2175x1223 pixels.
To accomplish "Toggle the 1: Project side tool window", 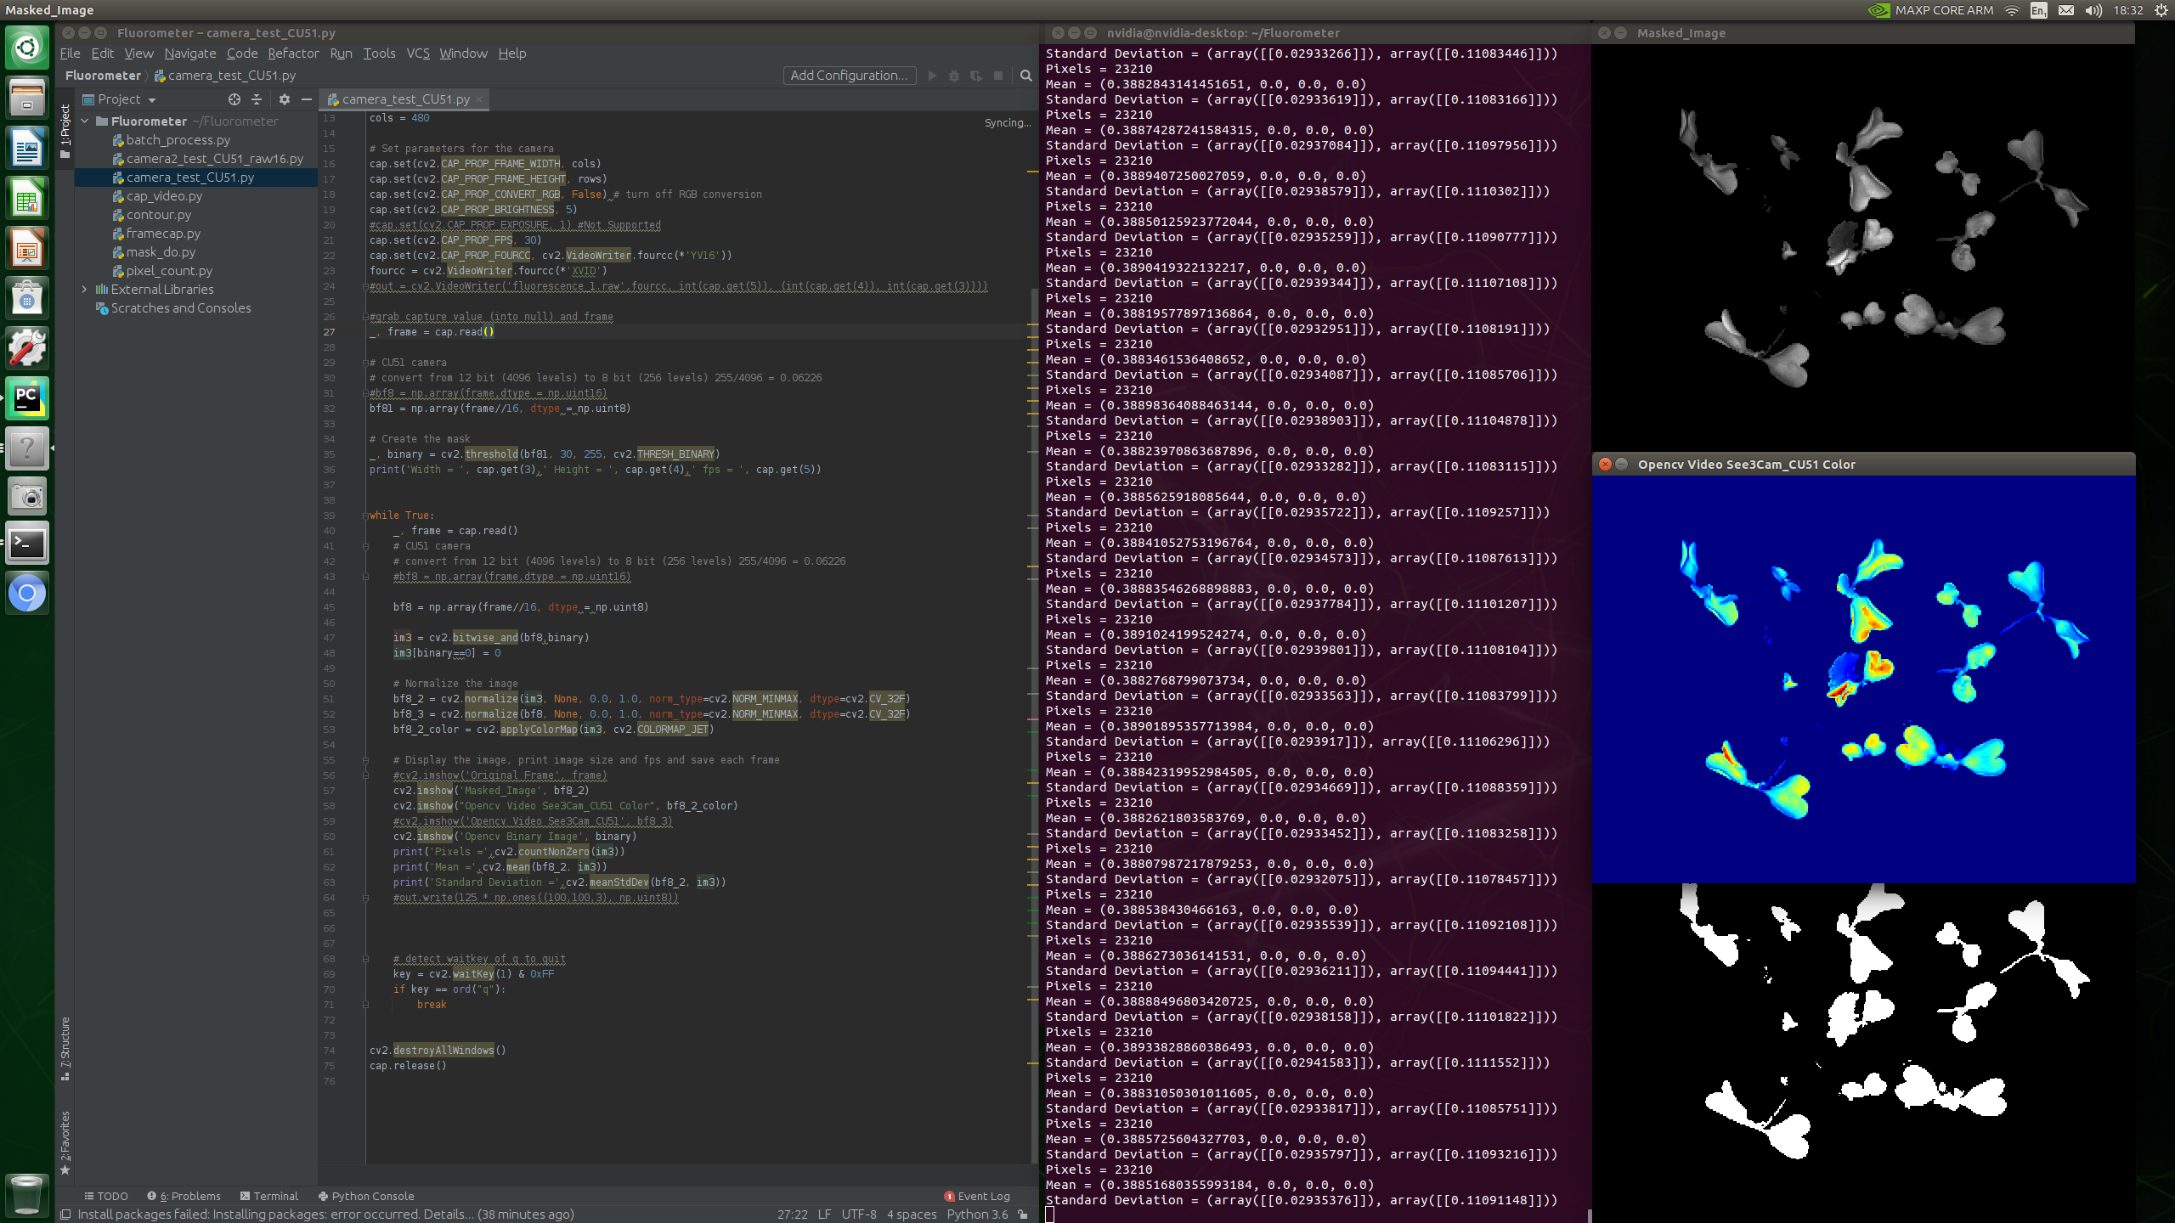I will pyautogui.click(x=65, y=132).
